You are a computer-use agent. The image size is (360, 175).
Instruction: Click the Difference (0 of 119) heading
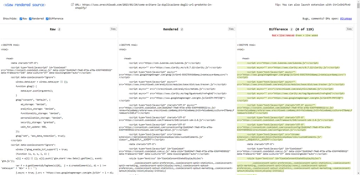[291, 30]
